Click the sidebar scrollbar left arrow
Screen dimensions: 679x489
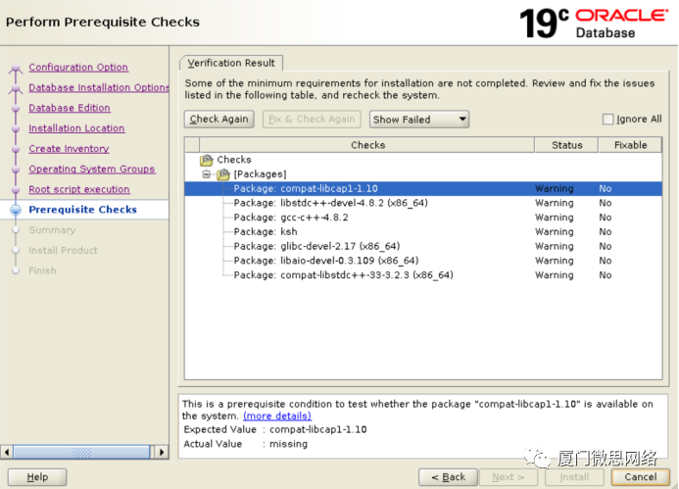click(7, 452)
